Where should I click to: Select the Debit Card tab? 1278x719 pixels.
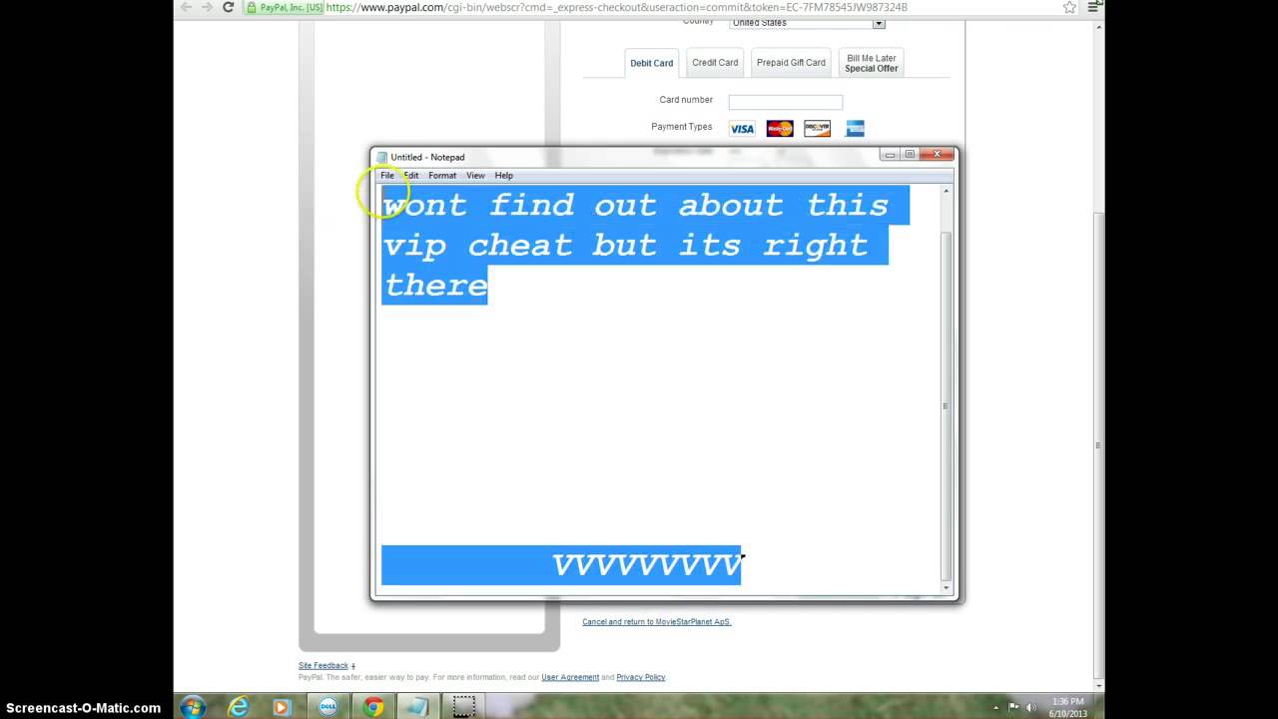651,63
